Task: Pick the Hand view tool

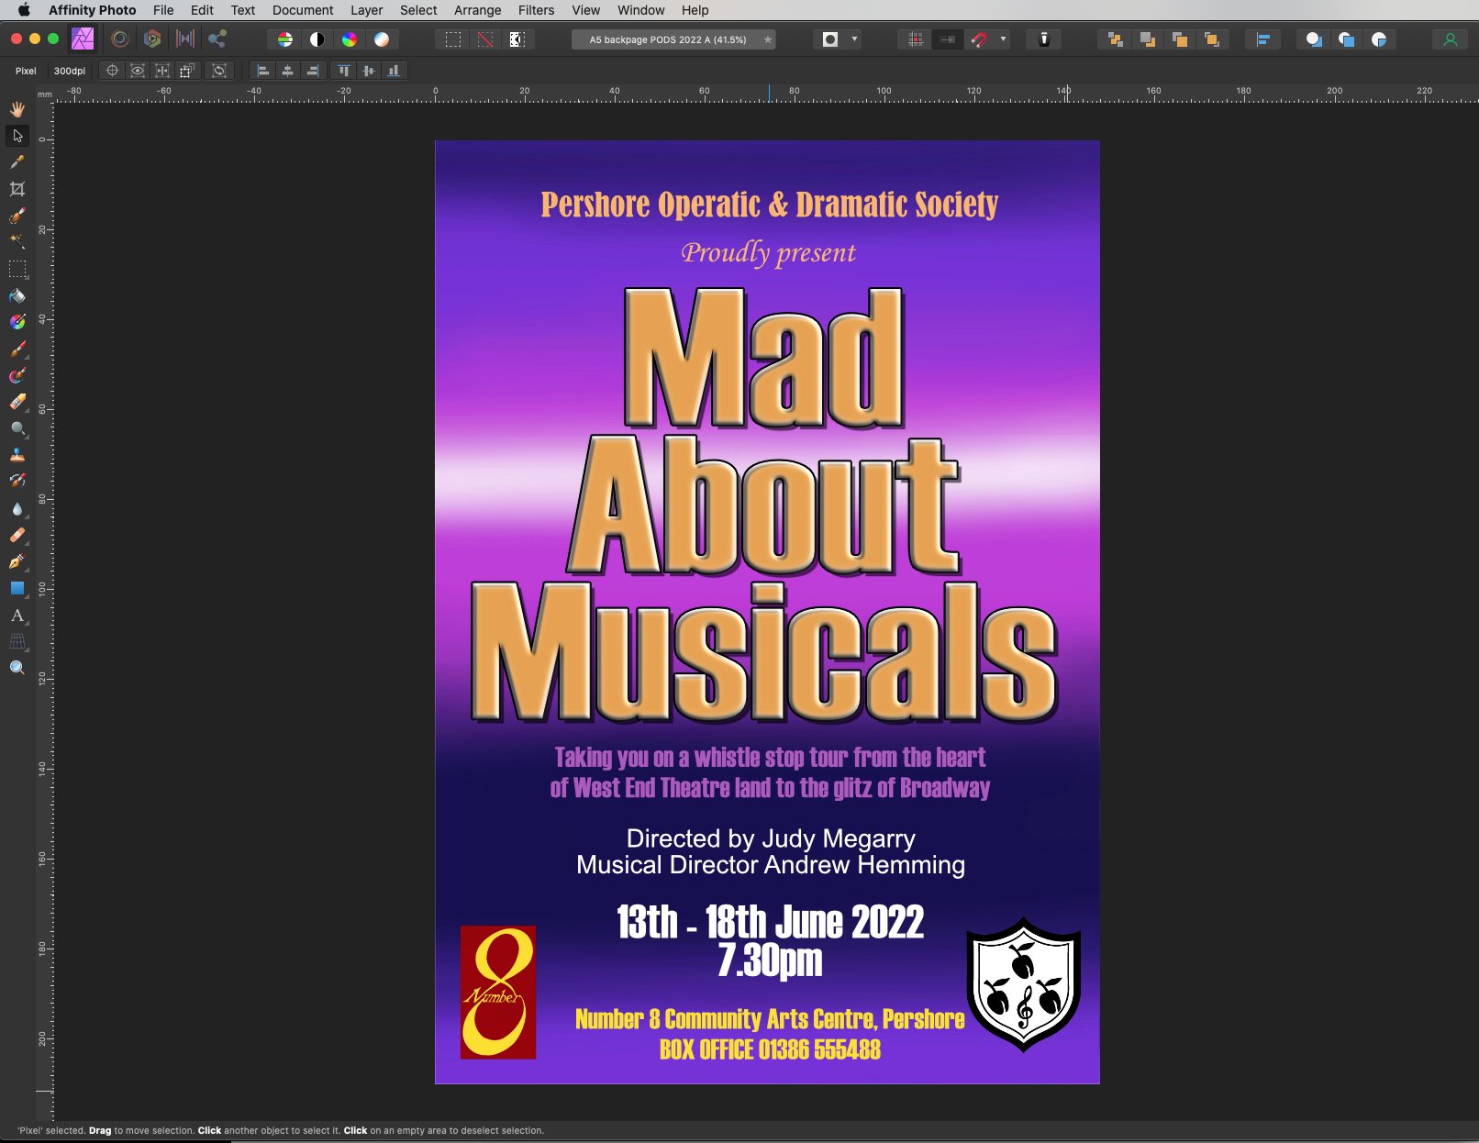Action: click(x=17, y=109)
